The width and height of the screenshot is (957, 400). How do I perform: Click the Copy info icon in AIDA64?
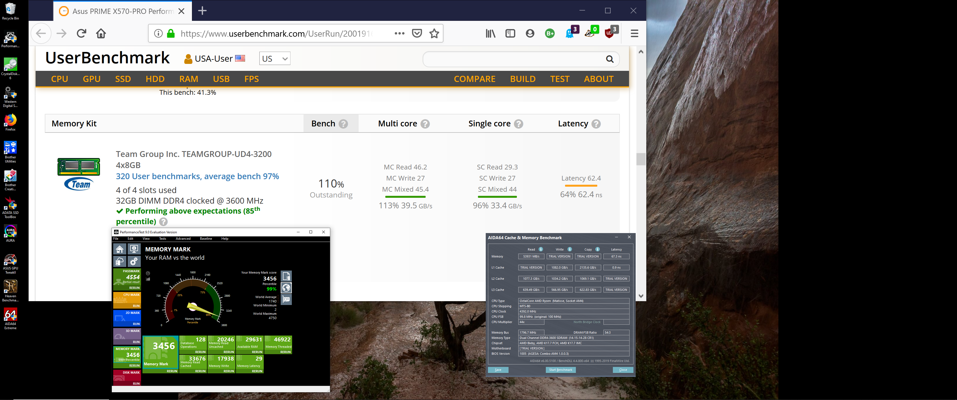click(597, 249)
